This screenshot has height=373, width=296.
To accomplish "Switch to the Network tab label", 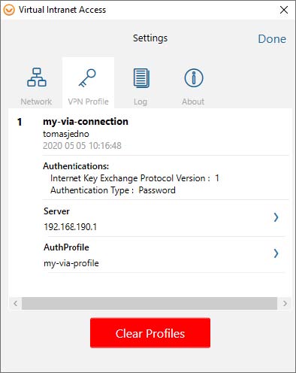I will coord(36,102).
